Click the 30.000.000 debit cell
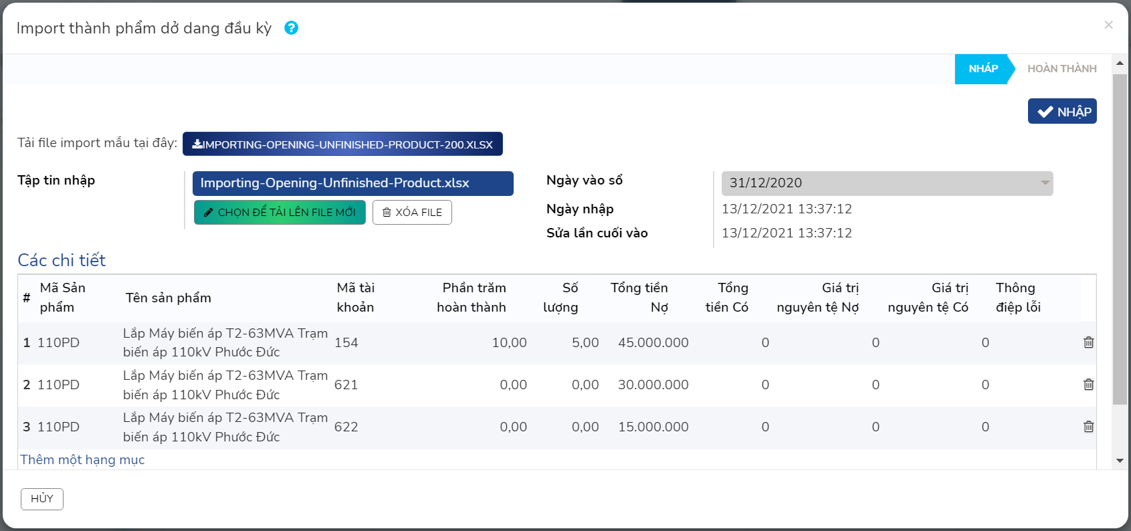 [x=653, y=385]
